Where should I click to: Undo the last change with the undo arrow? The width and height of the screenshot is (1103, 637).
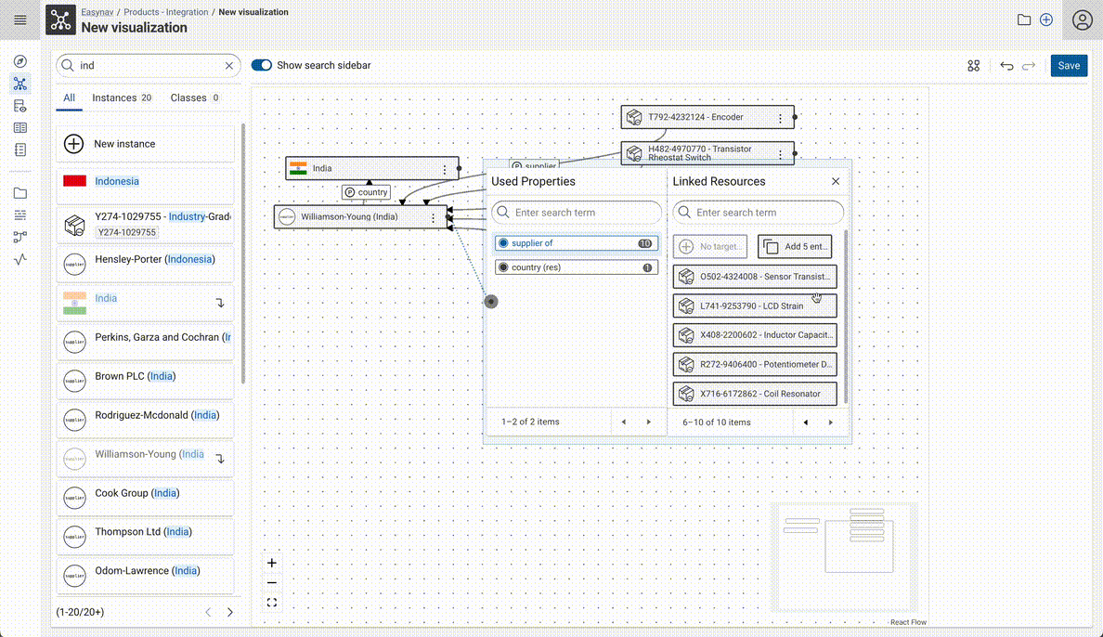coord(1007,65)
